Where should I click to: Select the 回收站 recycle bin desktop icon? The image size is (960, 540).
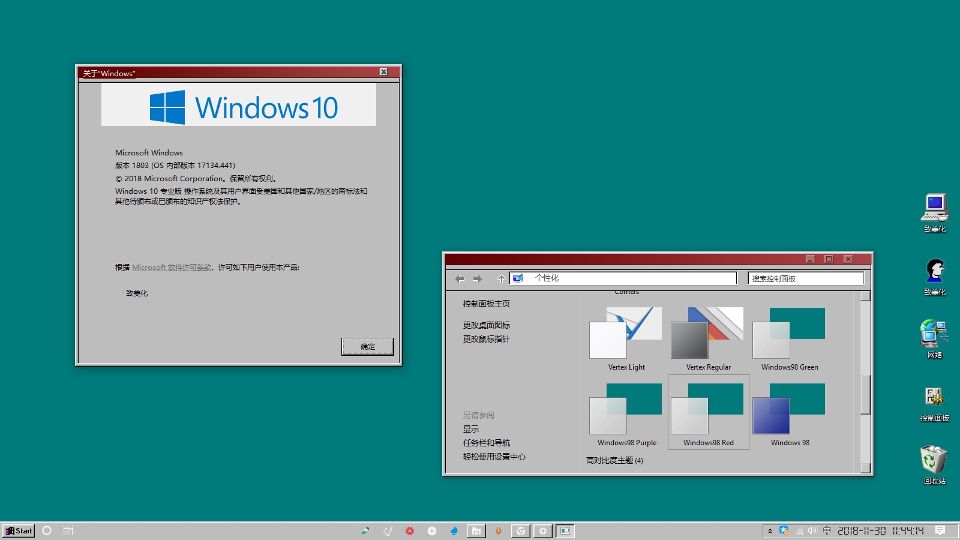tap(934, 465)
